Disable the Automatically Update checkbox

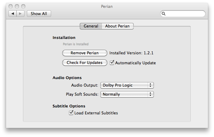coord(112,62)
